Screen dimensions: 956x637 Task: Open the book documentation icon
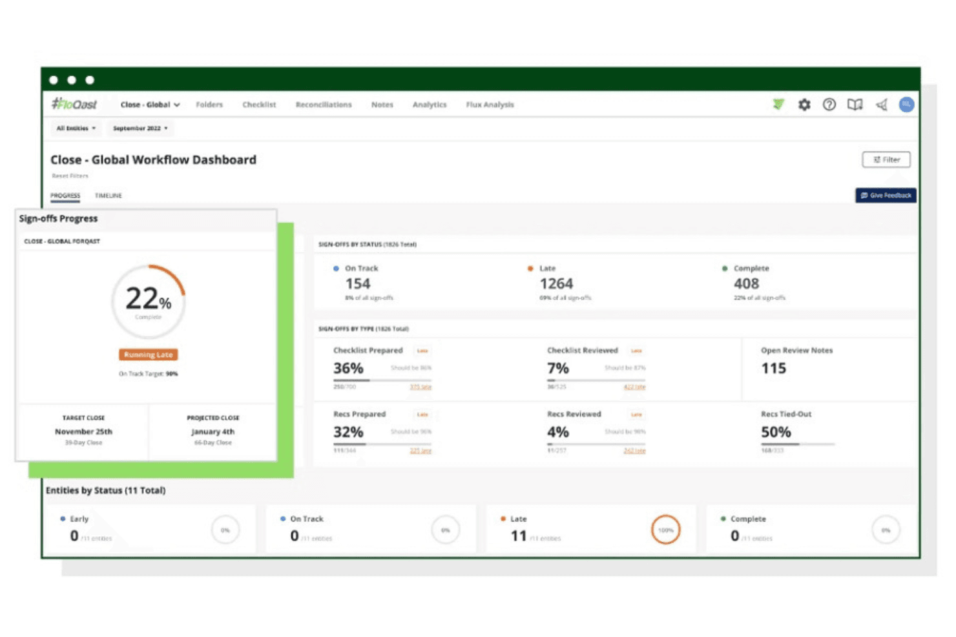click(855, 105)
